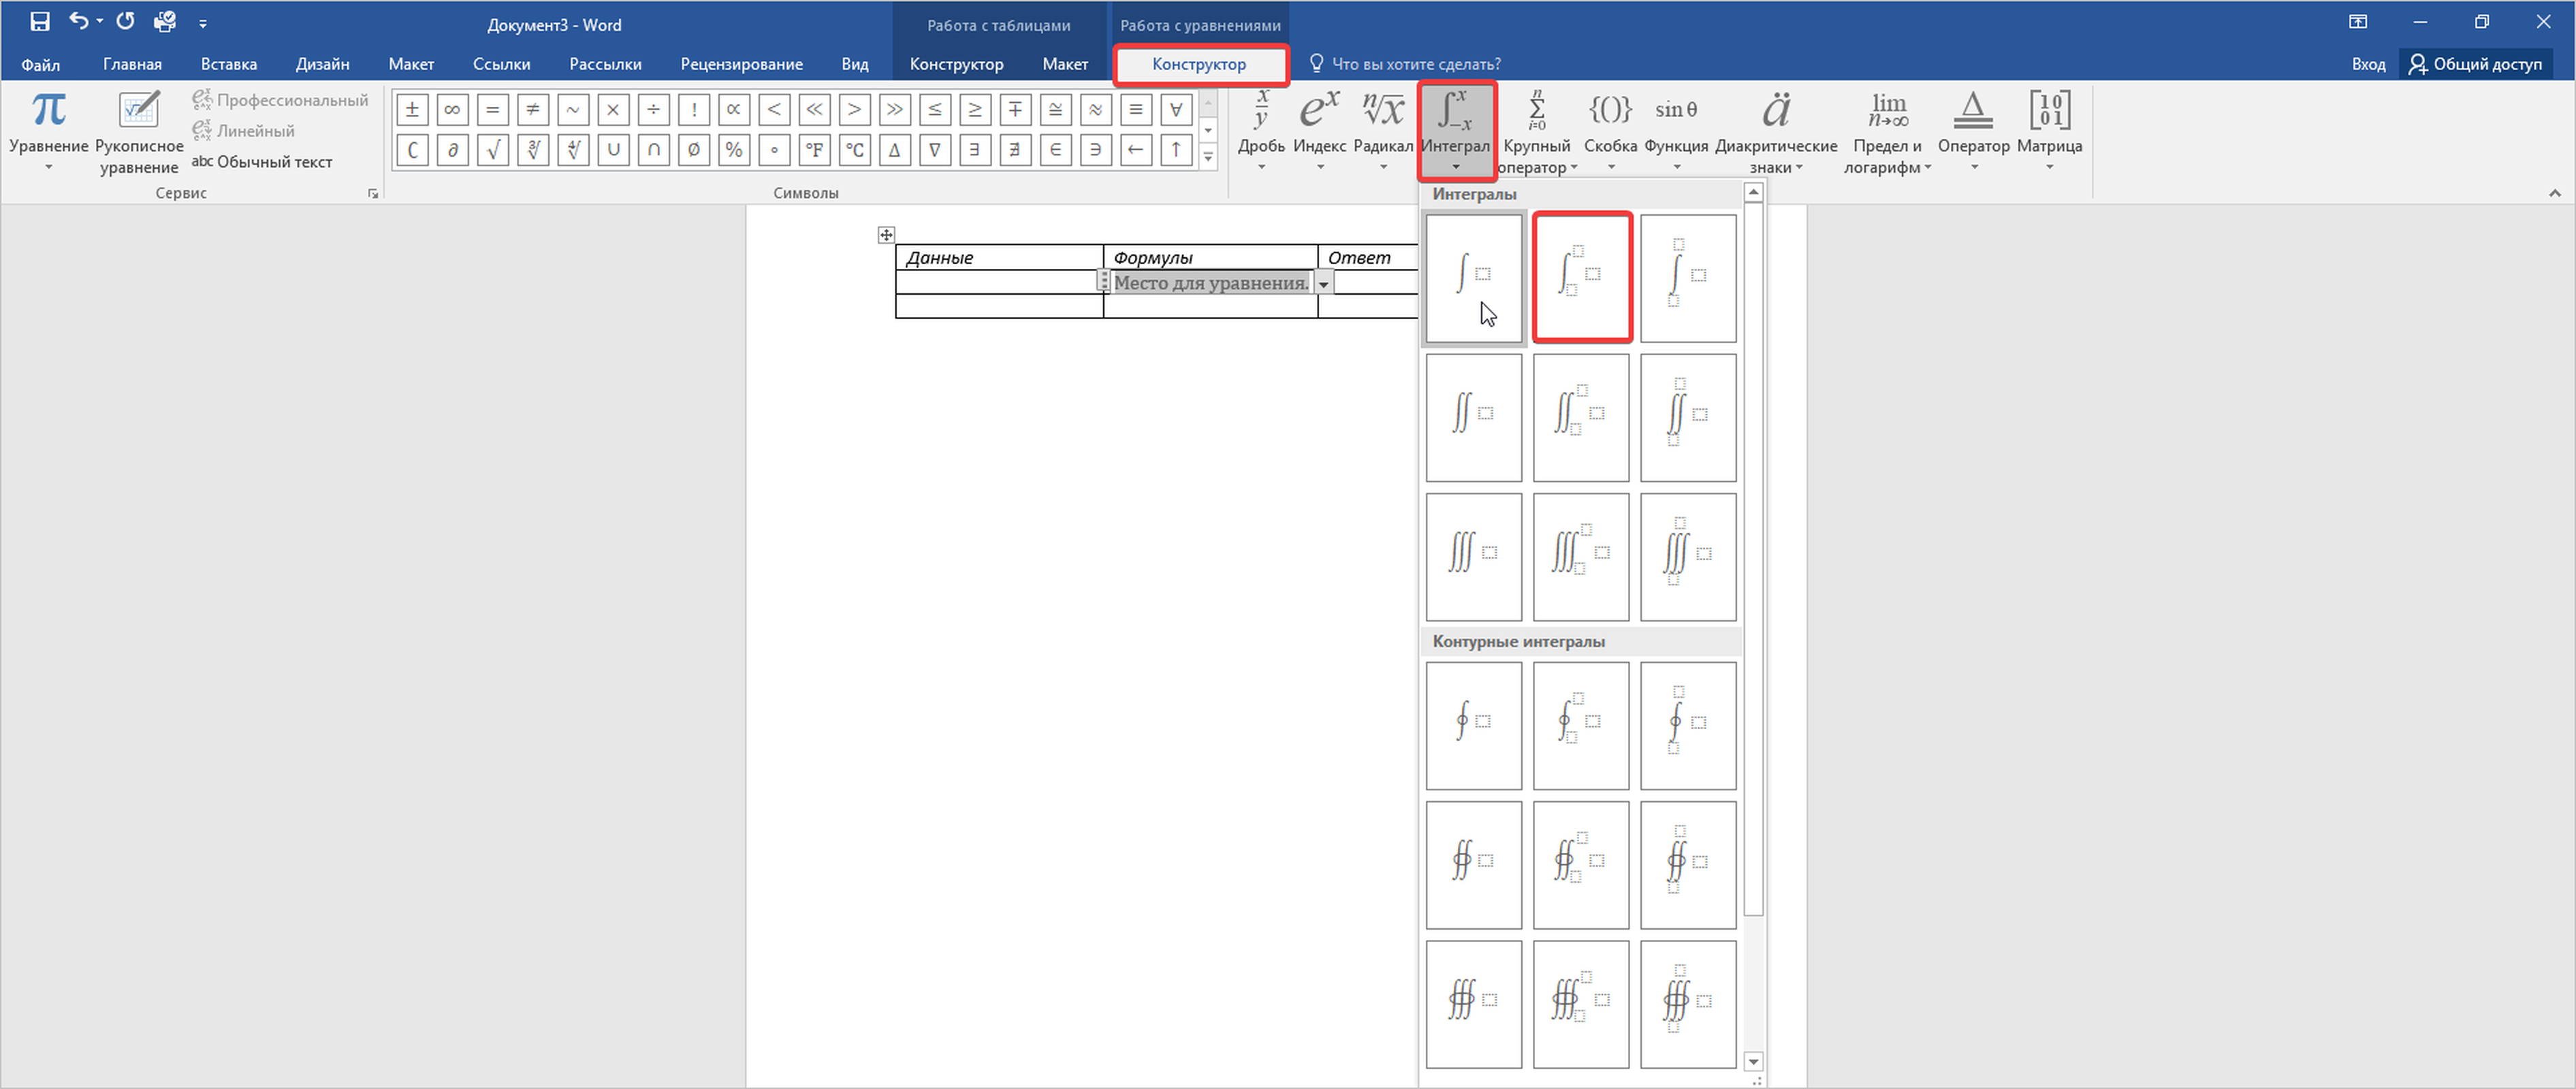Expand the Equation (Уравнение) dropdown
The width and height of the screenshot is (2576, 1089).
[48, 167]
